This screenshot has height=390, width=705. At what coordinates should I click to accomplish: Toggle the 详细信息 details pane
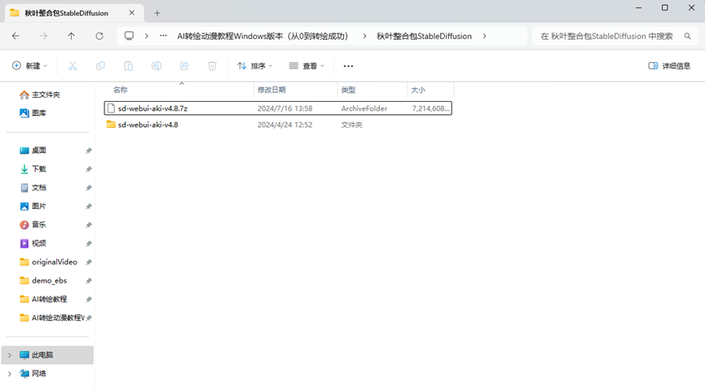(x=669, y=66)
